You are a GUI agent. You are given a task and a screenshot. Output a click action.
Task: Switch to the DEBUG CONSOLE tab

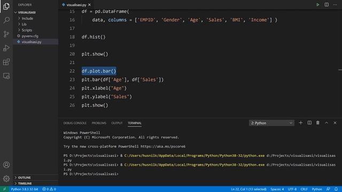pos(75,123)
